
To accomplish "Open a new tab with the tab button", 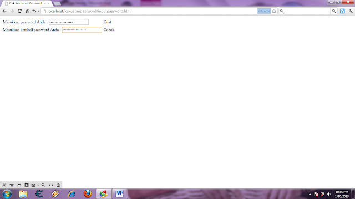I will click(57, 3).
